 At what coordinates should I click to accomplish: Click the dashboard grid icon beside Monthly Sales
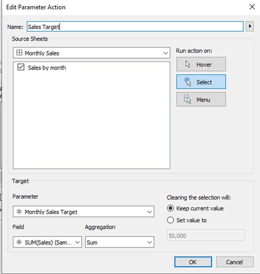(19, 52)
